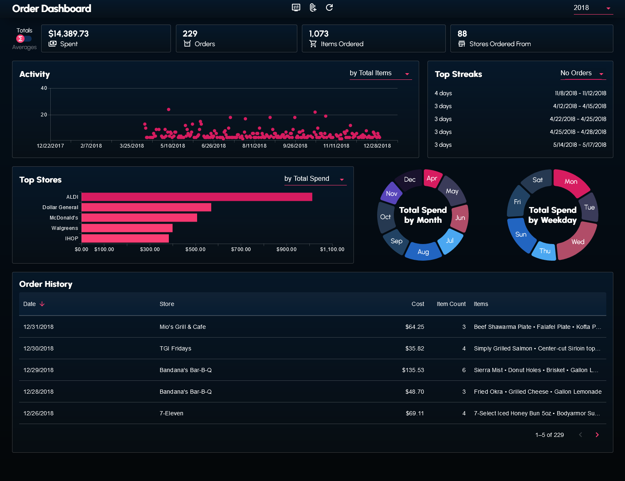
Task: Toggle the Totals/Averages switch
Action: tap(24, 39)
